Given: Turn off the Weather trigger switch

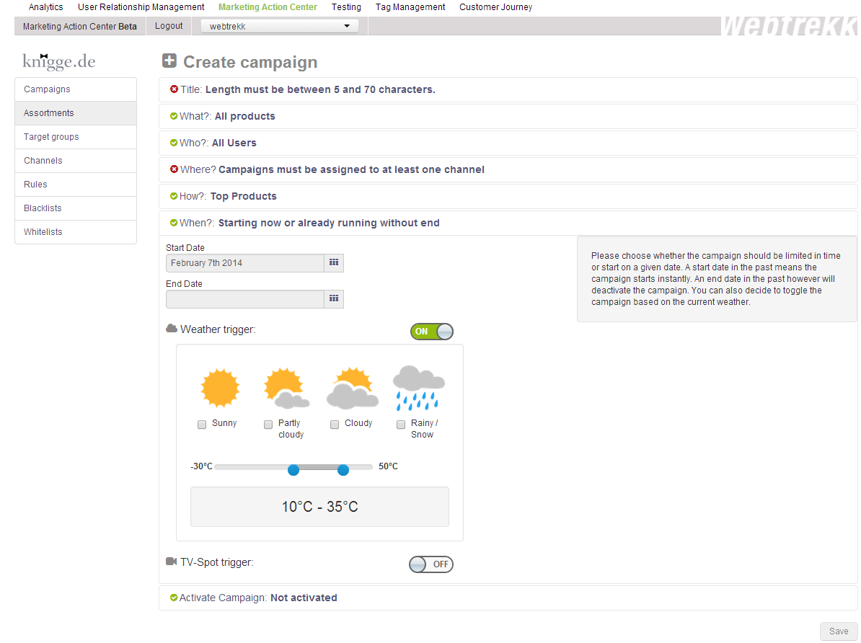Looking at the screenshot, I should pyautogui.click(x=432, y=332).
